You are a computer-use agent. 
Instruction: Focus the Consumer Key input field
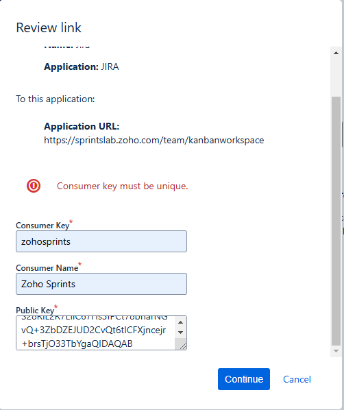click(101, 241)
